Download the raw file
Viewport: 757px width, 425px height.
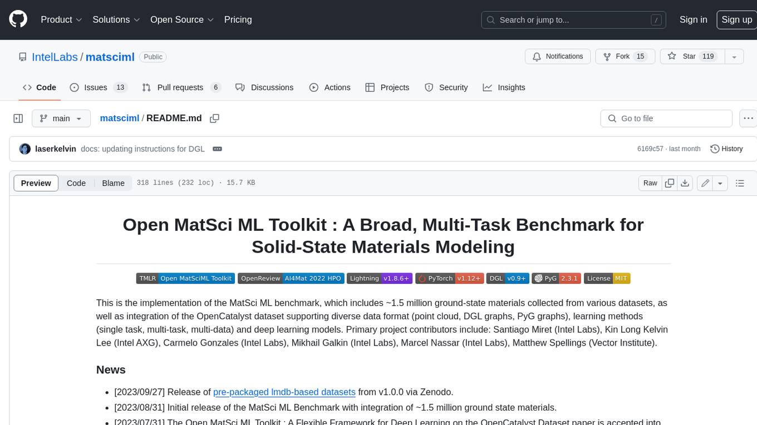685,183
